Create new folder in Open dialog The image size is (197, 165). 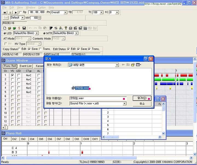tap(133, 65)
